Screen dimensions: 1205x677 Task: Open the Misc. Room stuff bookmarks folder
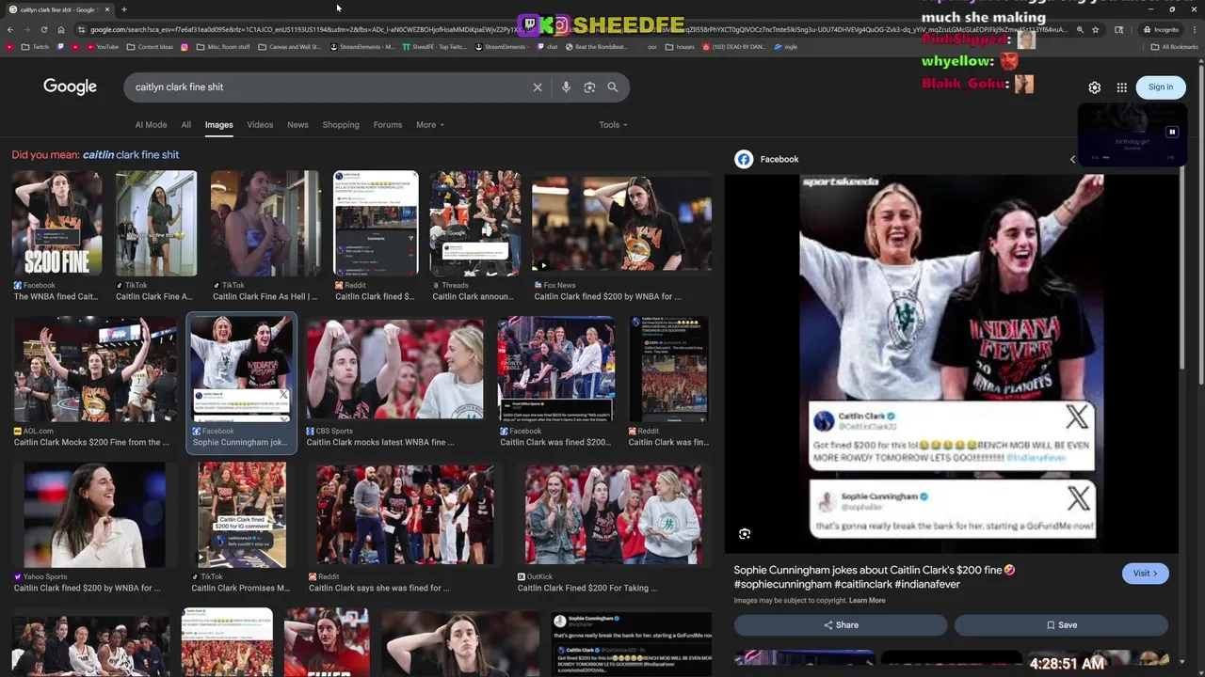coord(223,46)
